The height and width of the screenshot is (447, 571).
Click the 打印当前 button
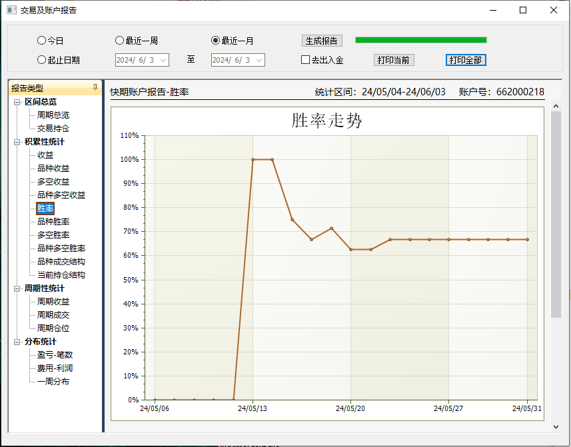(x=394, y=60)
